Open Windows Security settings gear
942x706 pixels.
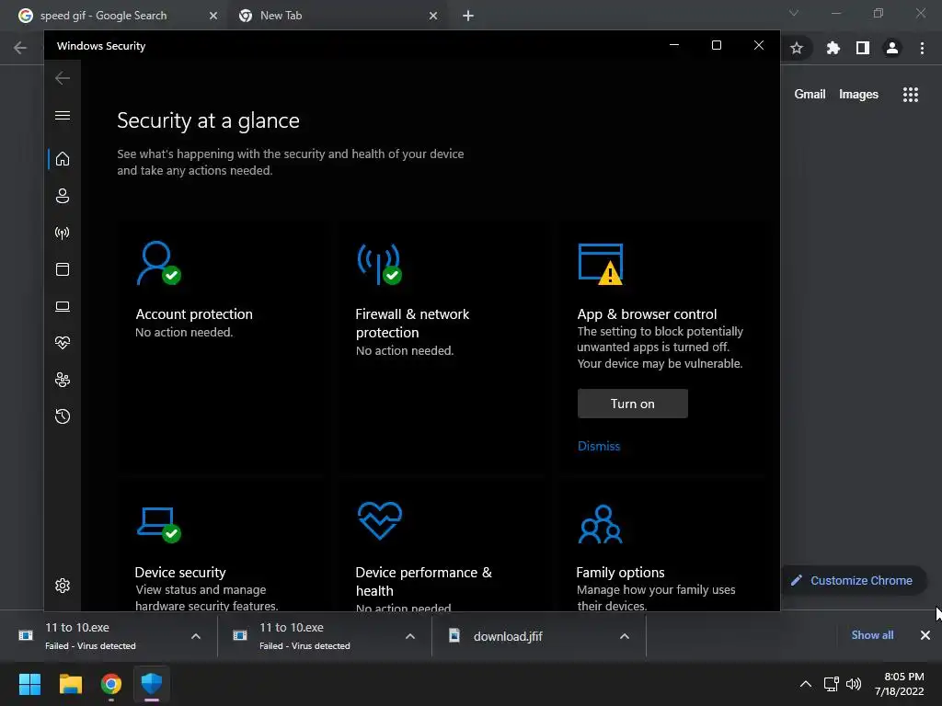point(63,586)
